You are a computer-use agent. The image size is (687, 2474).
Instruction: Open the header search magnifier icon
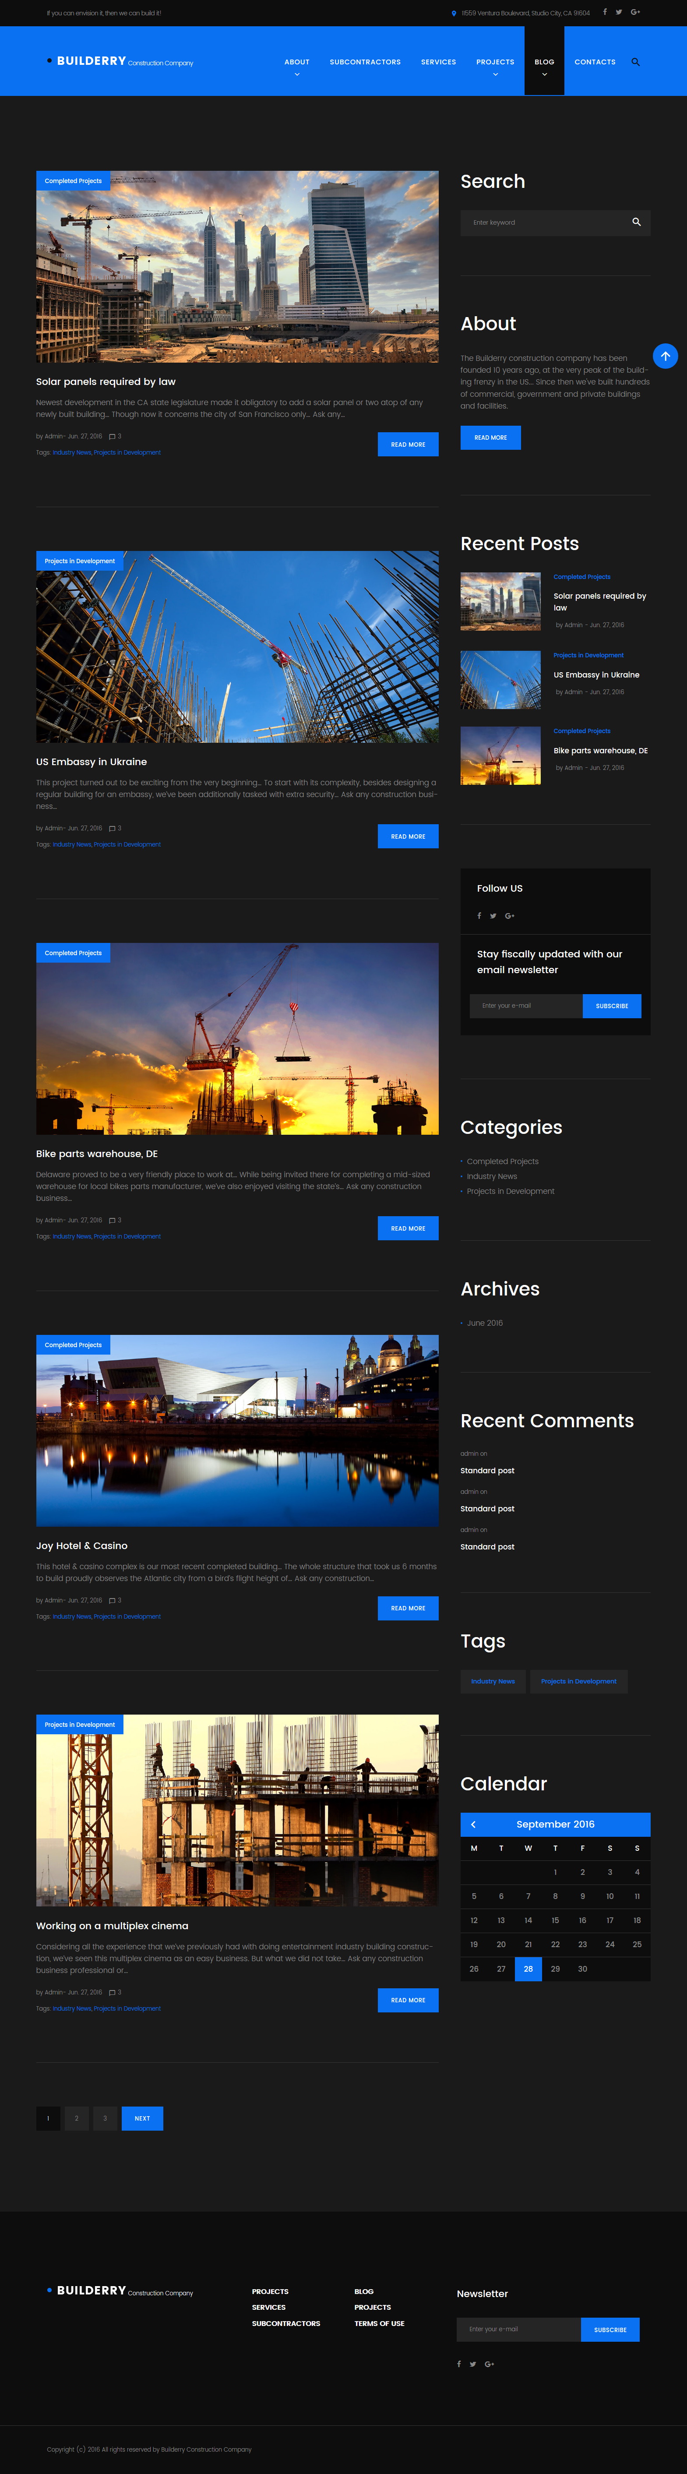click(x=635, y=61)
